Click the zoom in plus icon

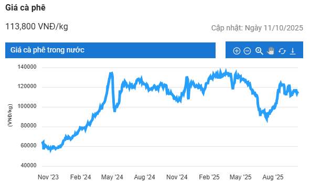click(237, 51)
